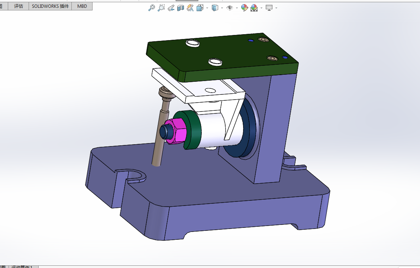Open the Dynamic Annotation Views icon
Viewport: 420px width, 268px height.
(190, 8)
